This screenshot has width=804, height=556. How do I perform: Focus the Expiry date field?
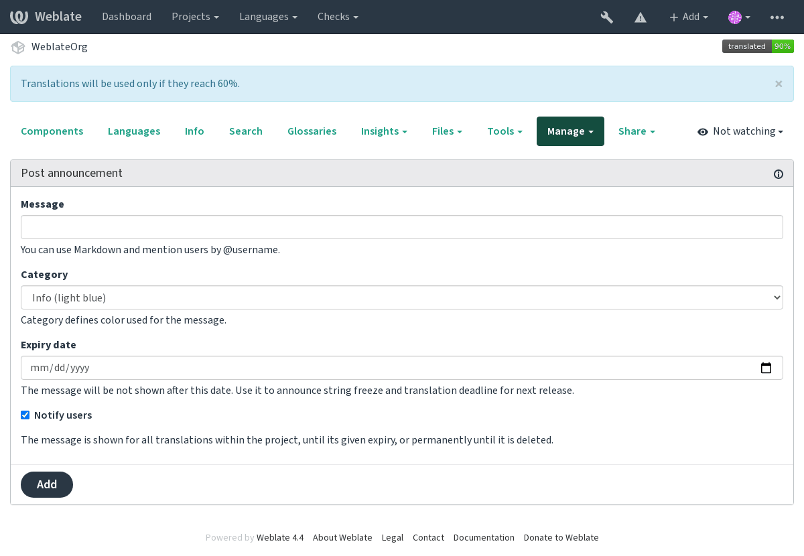(402, 368)
